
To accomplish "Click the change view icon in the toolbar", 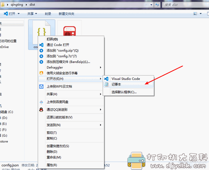I will point(195,14).
